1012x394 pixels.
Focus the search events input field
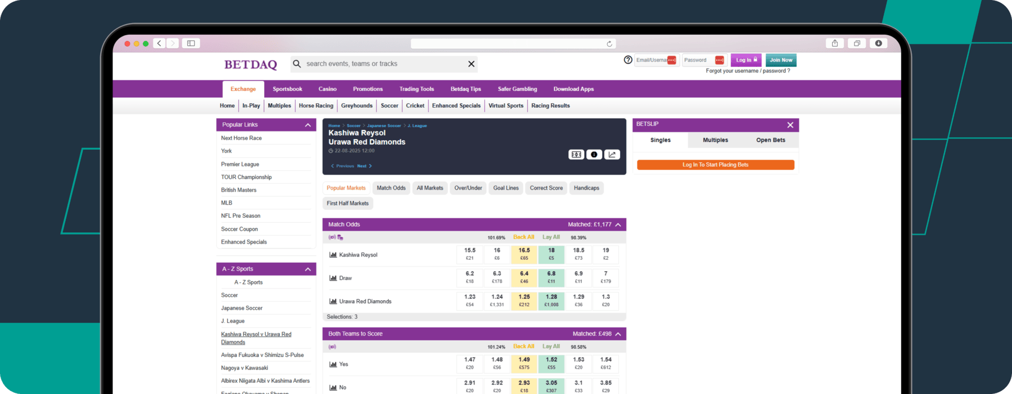(385, 64)
